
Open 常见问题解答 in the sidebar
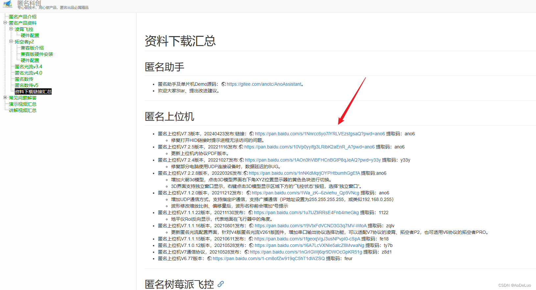click(23, 98)
